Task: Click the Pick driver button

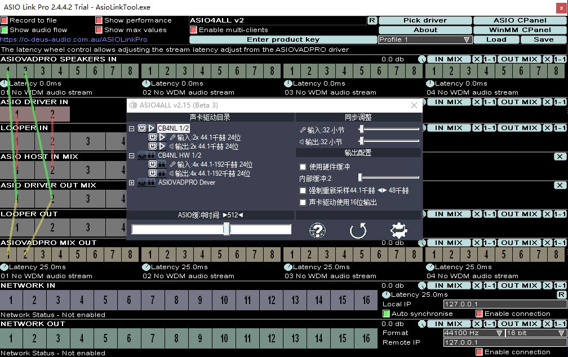Action: [425, 20]
